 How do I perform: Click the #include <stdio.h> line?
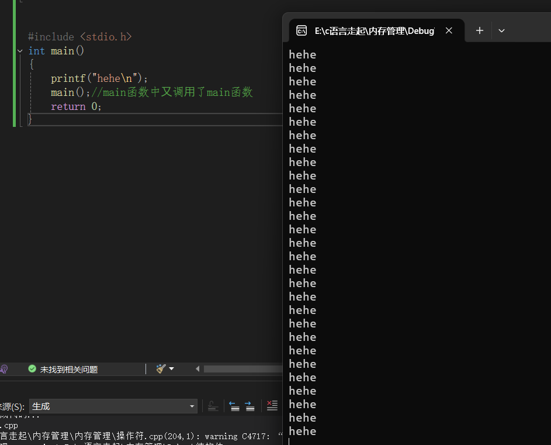click(x=80, y=37)
